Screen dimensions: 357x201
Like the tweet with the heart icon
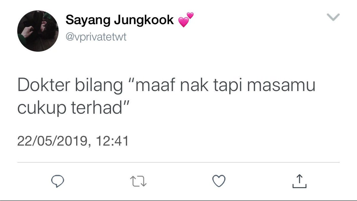point(219,181)
